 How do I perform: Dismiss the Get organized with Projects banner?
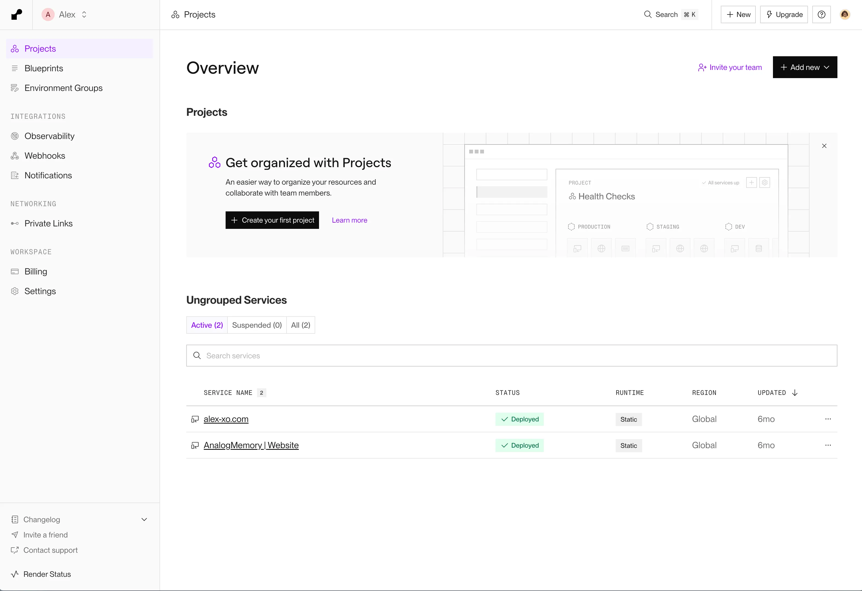824,146
